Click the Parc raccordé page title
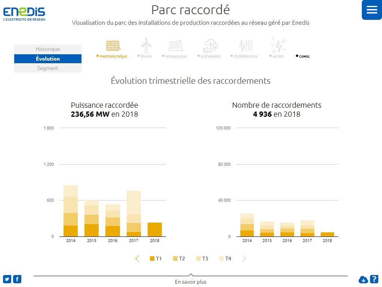Viewport: 382px width, 287px height. [191, 10]
